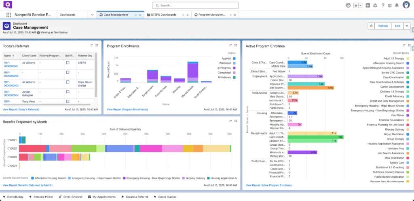The image size is (414, 201).
Task: Check Self Referral box for REF-0000000001
Action: (x=68, y=63)
